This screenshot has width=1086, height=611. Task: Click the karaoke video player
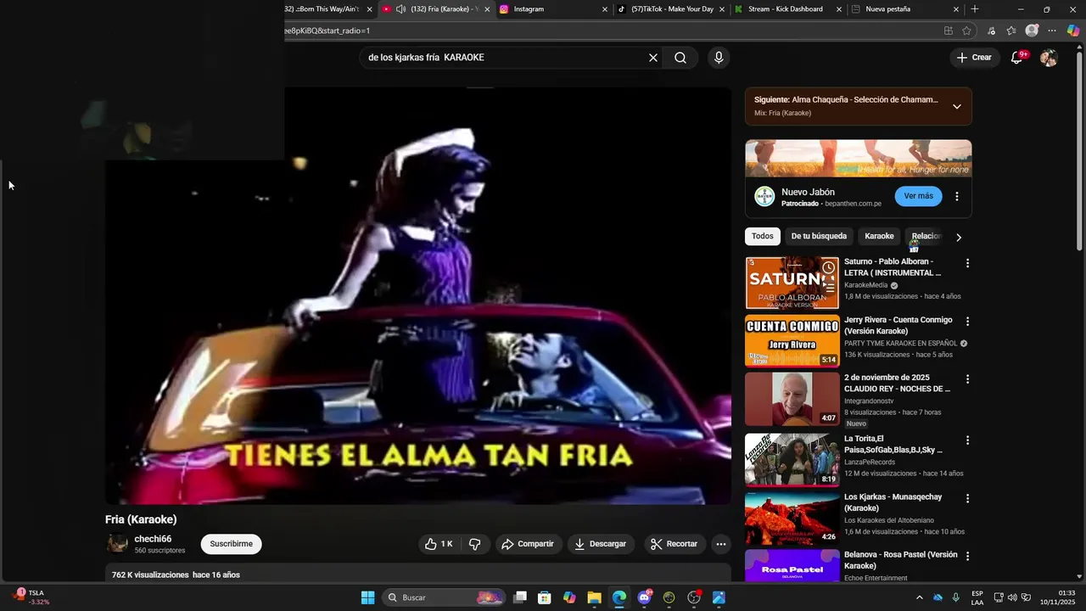click(x=418, y=296)
